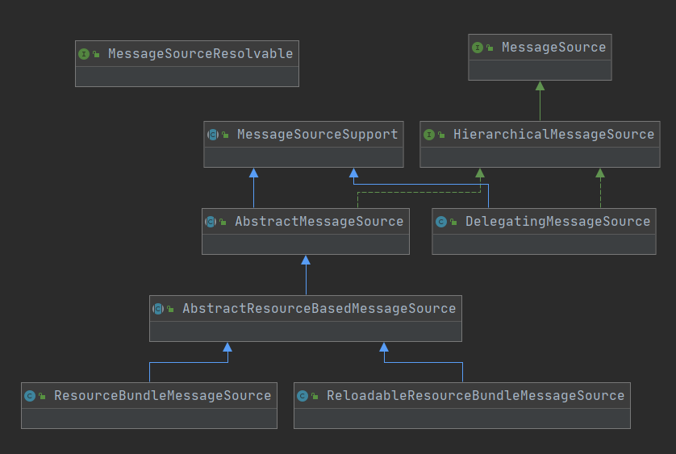676x454 pixels.
Task: Click the green arrowhead pointing into MessageSource
Action: point(540,85)
